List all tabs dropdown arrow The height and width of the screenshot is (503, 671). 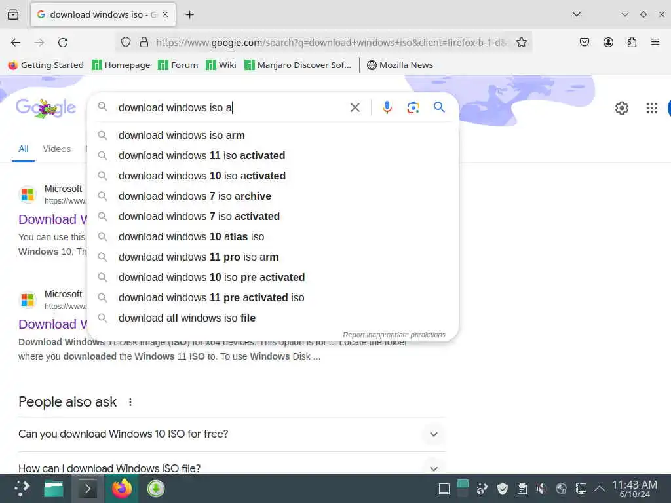pos(577,14)
